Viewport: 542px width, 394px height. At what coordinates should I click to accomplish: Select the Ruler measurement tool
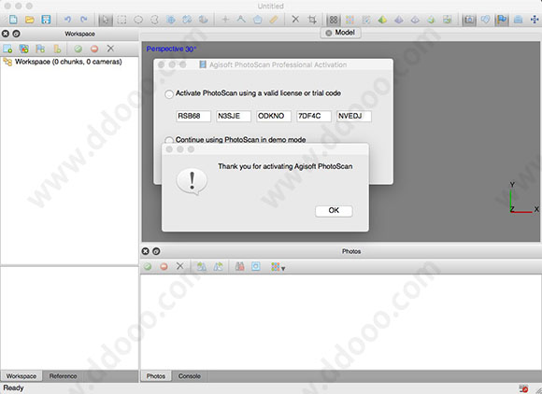point(274,20)
